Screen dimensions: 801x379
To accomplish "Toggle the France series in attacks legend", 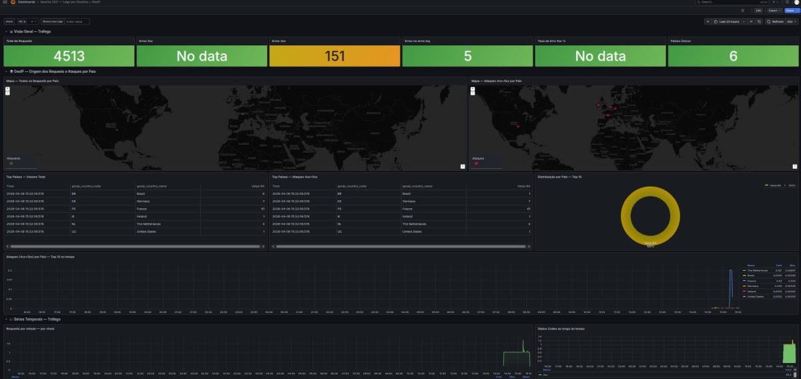I will coord(752,280).
